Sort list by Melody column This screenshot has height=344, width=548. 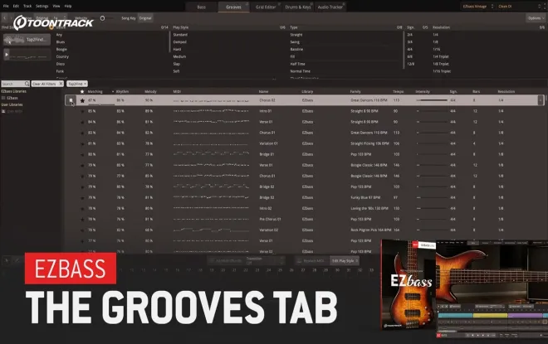[150, 92]
